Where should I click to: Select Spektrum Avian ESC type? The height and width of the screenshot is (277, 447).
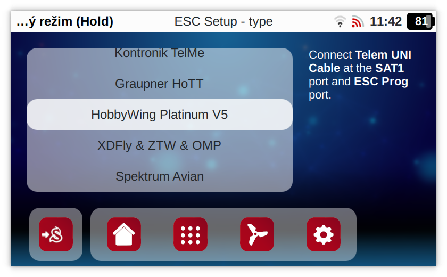coord(159,176)
